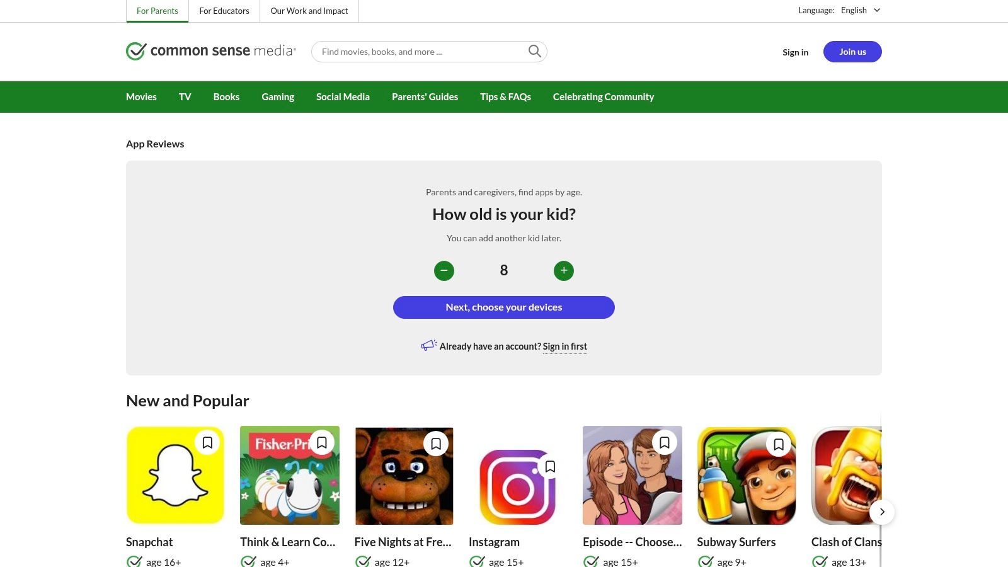Click Next, choose your devices button
The image size is (1008, 567).
504,307
